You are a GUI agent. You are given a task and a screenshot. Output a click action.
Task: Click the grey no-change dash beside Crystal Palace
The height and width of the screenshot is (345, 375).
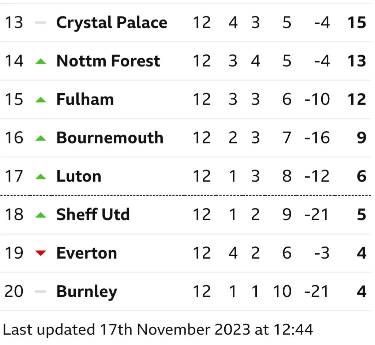coord(41,23)
